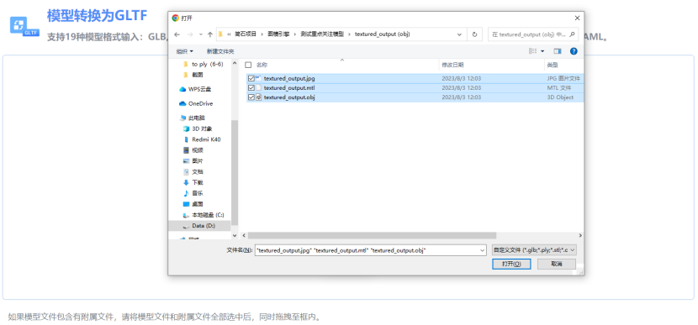Image resolution: width=698 pixels, height=325 pixels.
Task: Click the 音乐 music note icon
Action: pyautogui.click(x=187, y=193)
